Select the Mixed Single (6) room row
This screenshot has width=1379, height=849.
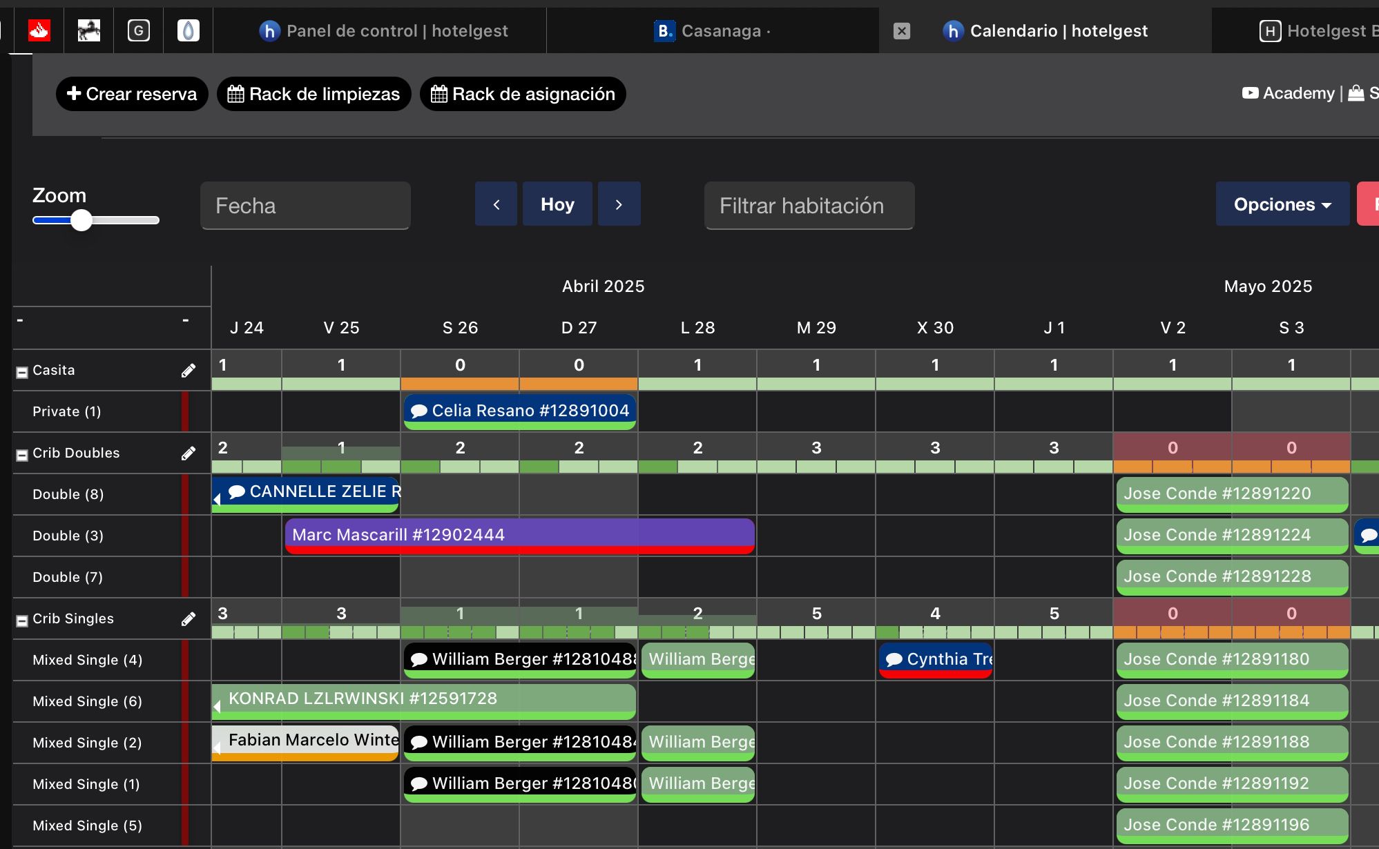click(111, 701)
